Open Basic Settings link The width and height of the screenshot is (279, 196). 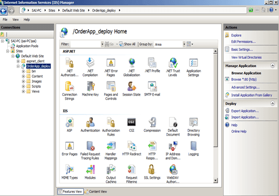(x=242, y=49)
